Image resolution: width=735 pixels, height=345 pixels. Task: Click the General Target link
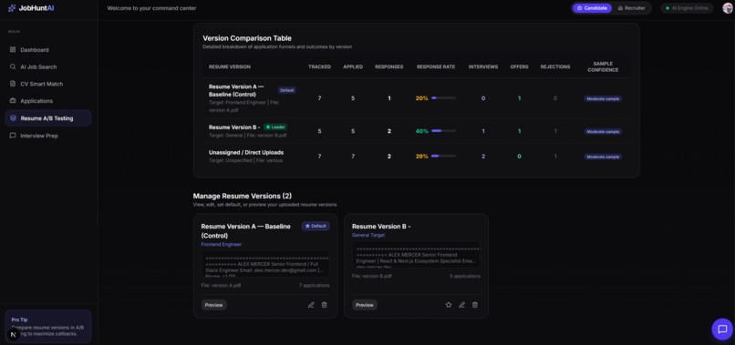[x=368, y=235]
